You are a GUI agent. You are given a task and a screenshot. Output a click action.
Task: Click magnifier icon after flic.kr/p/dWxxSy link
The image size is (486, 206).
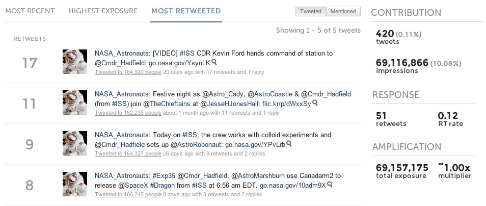click(315, 103)
